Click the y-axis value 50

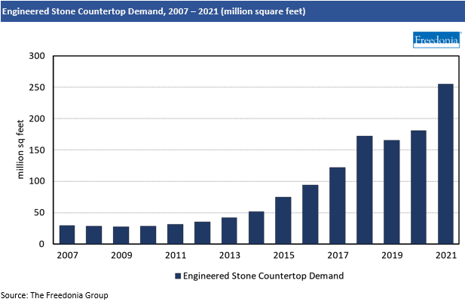point(39,213)
